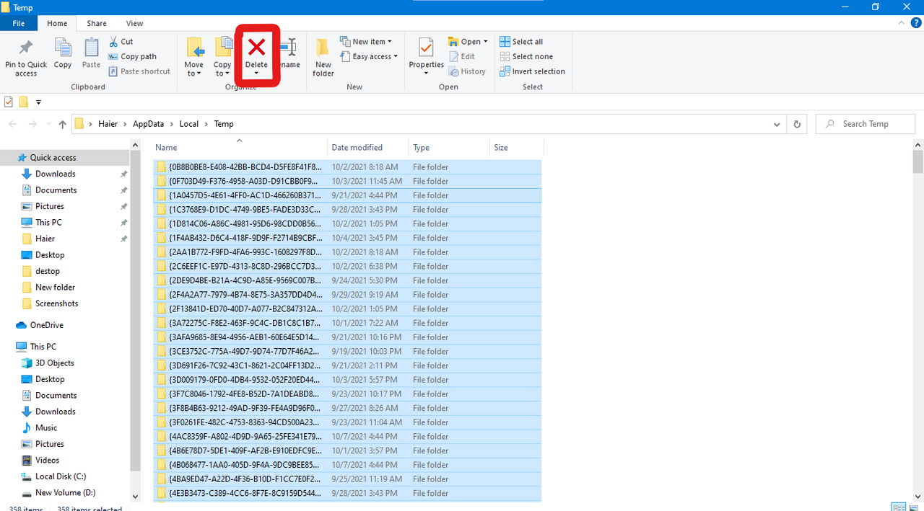Sort by the Size column header
This screenshot has height=511, width=924.
[x=516, y=147]
